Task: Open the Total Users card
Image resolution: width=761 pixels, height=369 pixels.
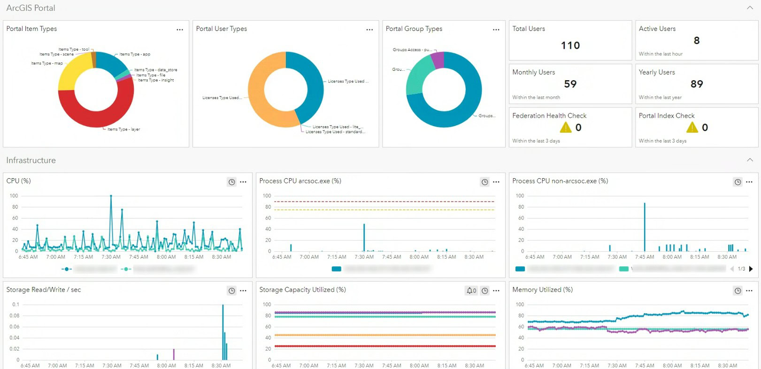Action: click(570, 40)
